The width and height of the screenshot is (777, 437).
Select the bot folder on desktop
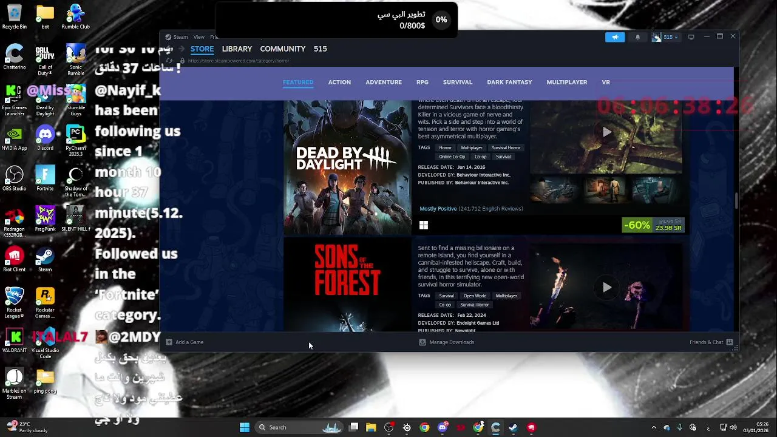45,17
